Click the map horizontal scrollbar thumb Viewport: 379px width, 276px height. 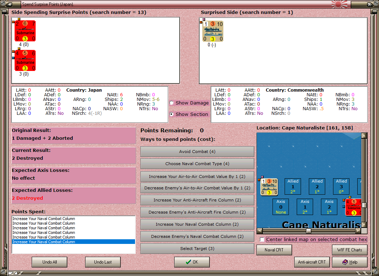308,231
